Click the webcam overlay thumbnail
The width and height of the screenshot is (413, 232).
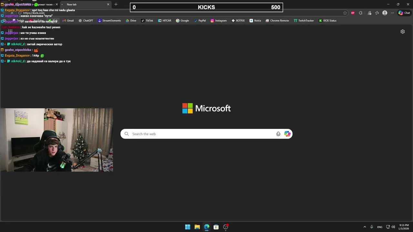(x=56, y=140)
